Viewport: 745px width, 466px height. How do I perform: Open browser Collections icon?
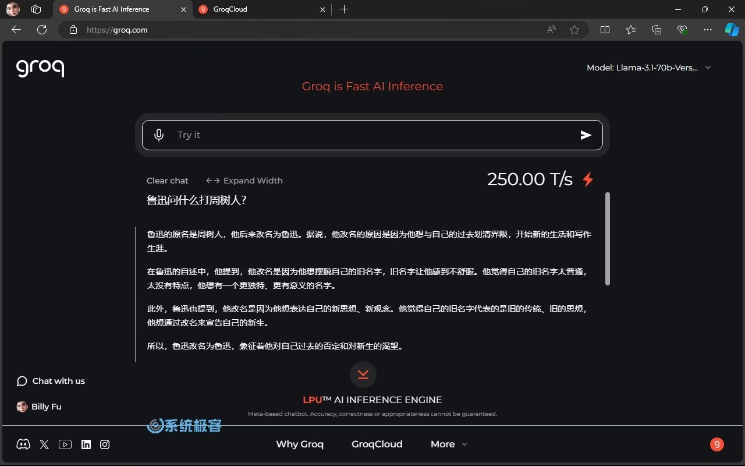pos(657,30)
